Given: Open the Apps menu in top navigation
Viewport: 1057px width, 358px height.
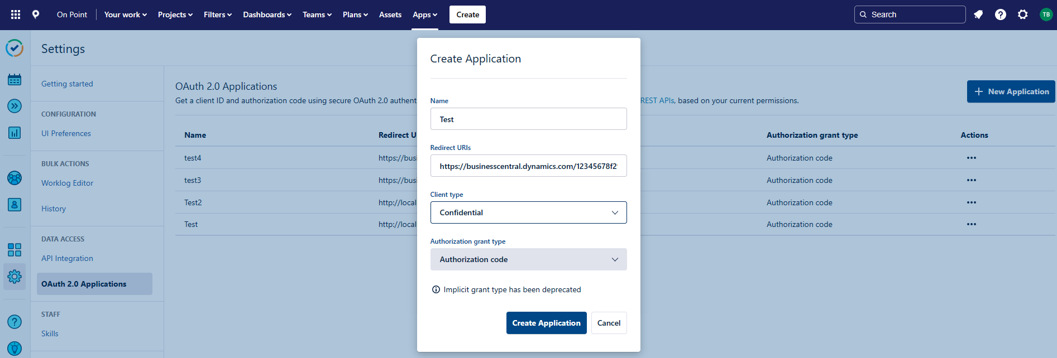Looking at the screenshot, I should click(x=424, y=14).
